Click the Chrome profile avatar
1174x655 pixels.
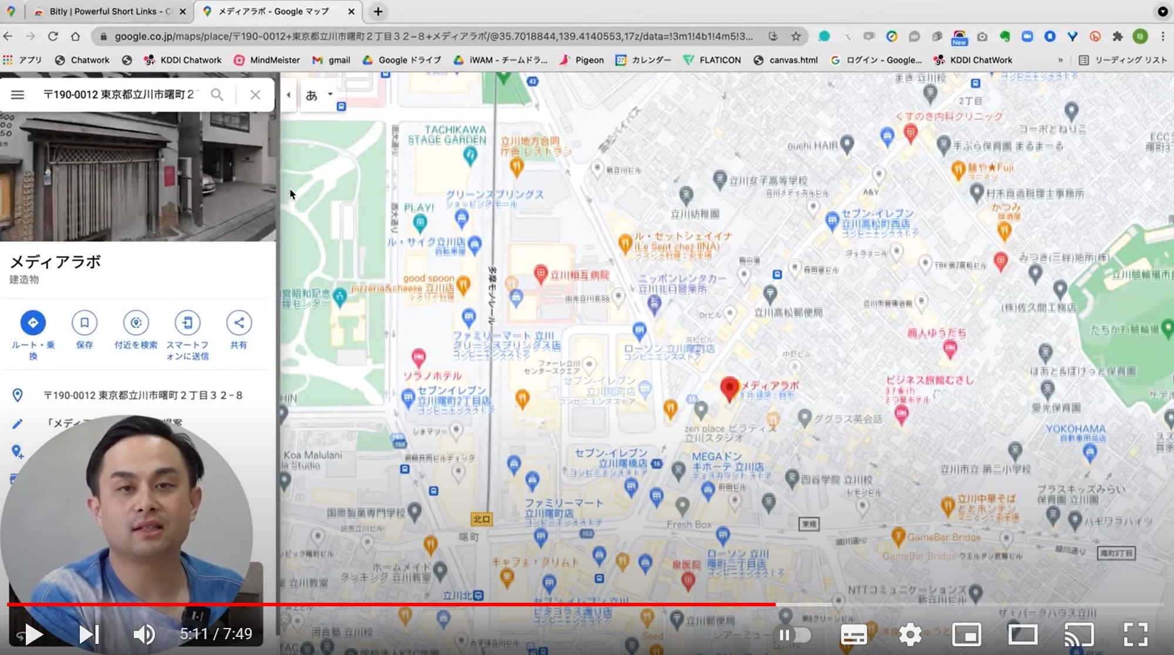(1140, 36)
